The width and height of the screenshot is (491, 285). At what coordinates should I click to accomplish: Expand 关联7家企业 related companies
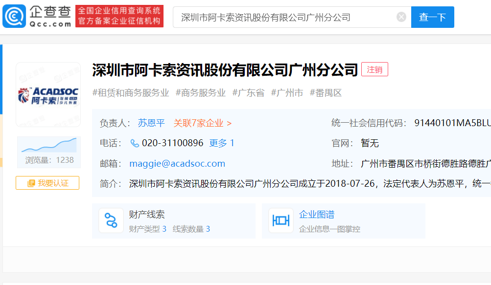202,123
